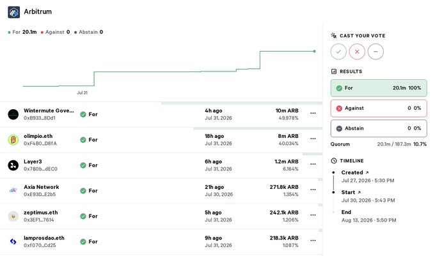Open more options for Axia Network vote
This screenshot has width=435, height=256.
click(x=313, y=190)
